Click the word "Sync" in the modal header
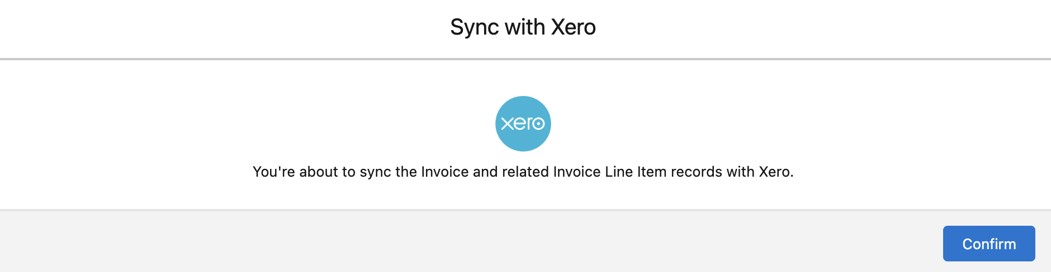Image resolution: width=1051 pixels, height=272 pixels. pos(474,27)
